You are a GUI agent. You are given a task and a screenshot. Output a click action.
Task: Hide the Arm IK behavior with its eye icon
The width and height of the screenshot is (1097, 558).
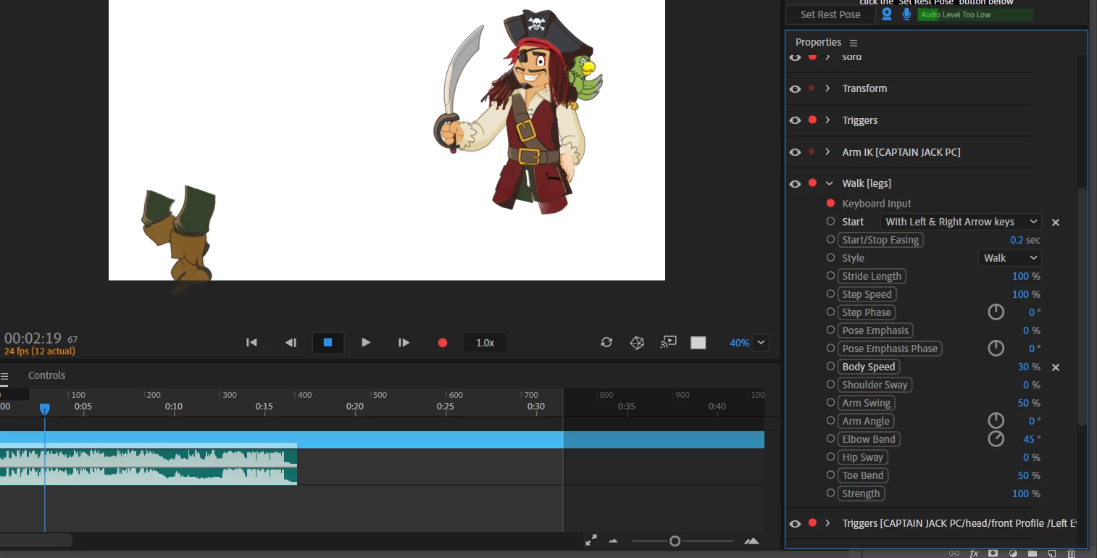coord(795,152)
